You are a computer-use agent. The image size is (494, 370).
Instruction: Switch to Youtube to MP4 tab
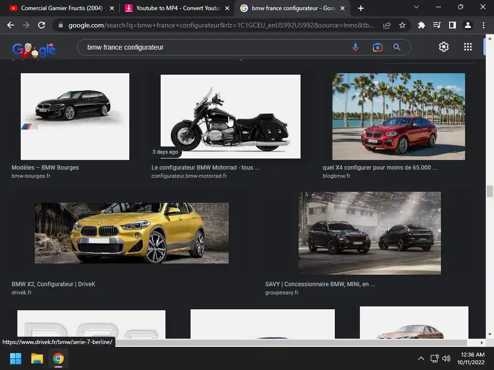click(178, 8)
